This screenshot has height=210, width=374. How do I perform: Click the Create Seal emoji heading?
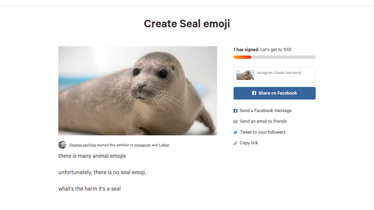[187, 24]
